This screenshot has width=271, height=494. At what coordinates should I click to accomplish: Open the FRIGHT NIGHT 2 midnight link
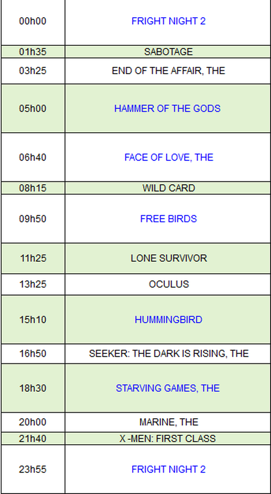(168, 21)
